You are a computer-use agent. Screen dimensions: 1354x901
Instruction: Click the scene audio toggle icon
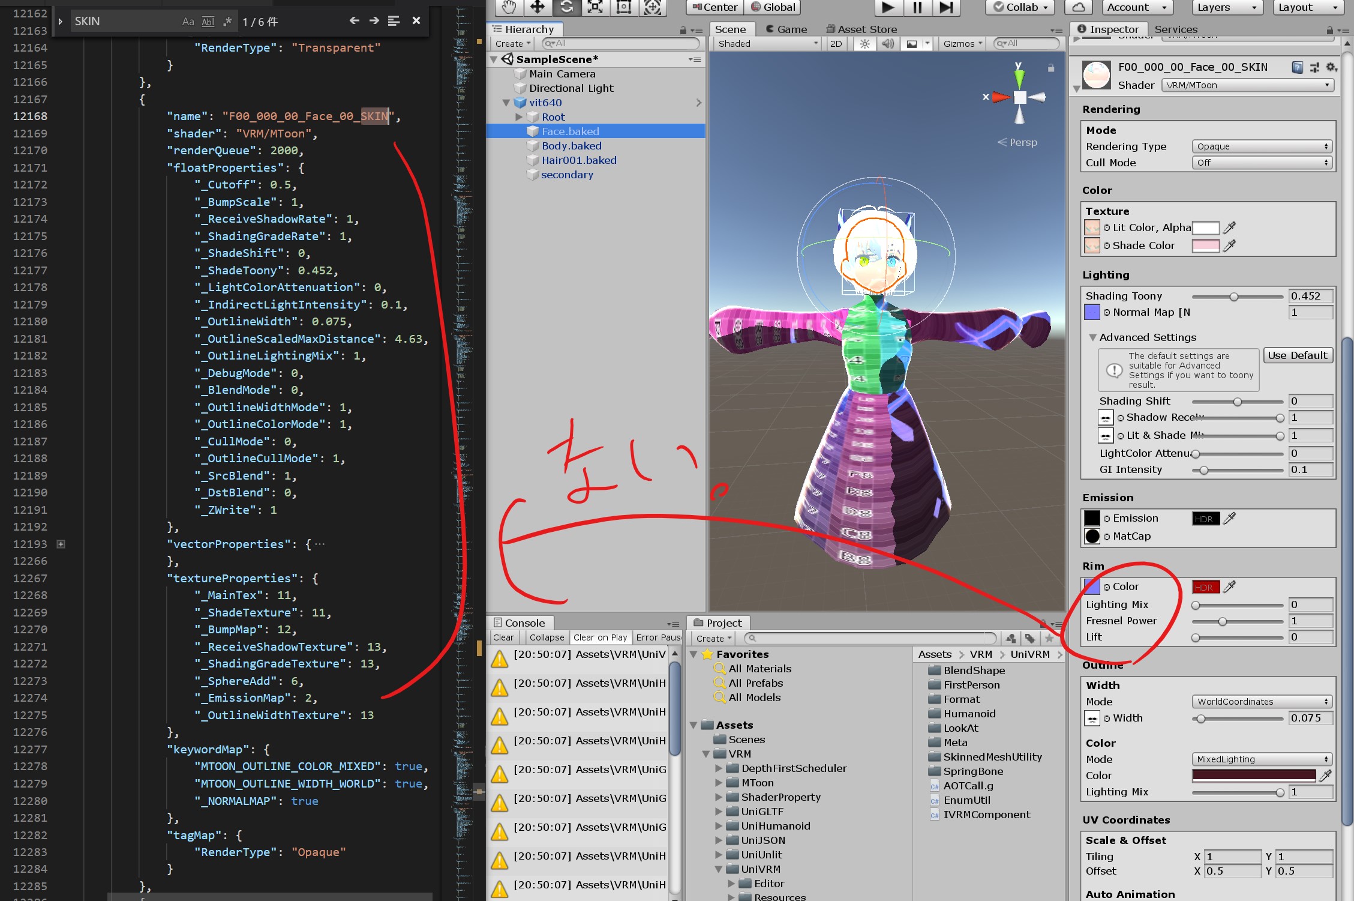pos(887,43)
